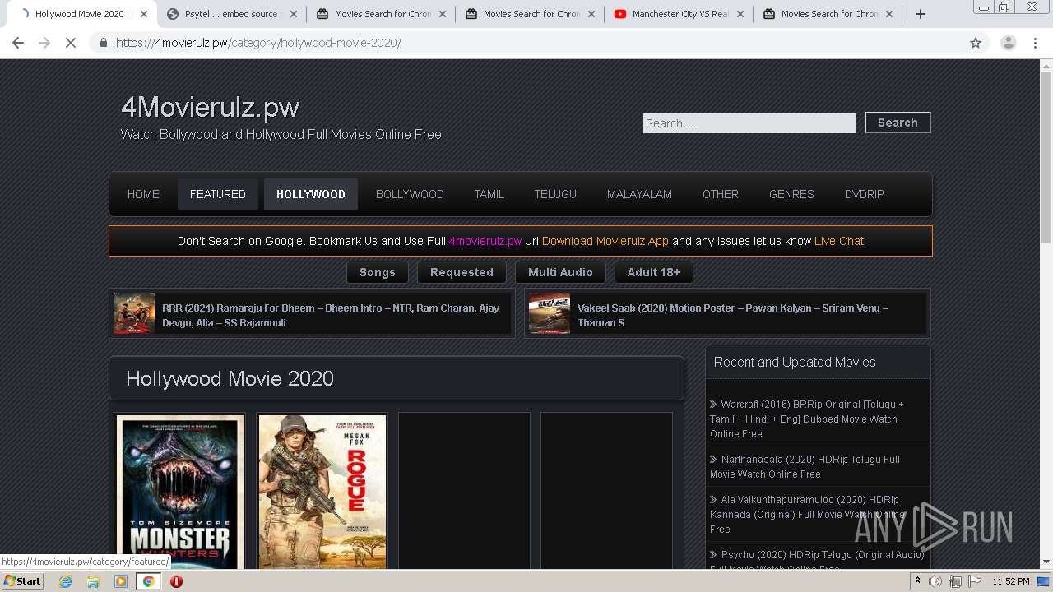This screenshot has width=1053, height=592.
Task: Click the Requested button
Action: click(x=462, y=272)
